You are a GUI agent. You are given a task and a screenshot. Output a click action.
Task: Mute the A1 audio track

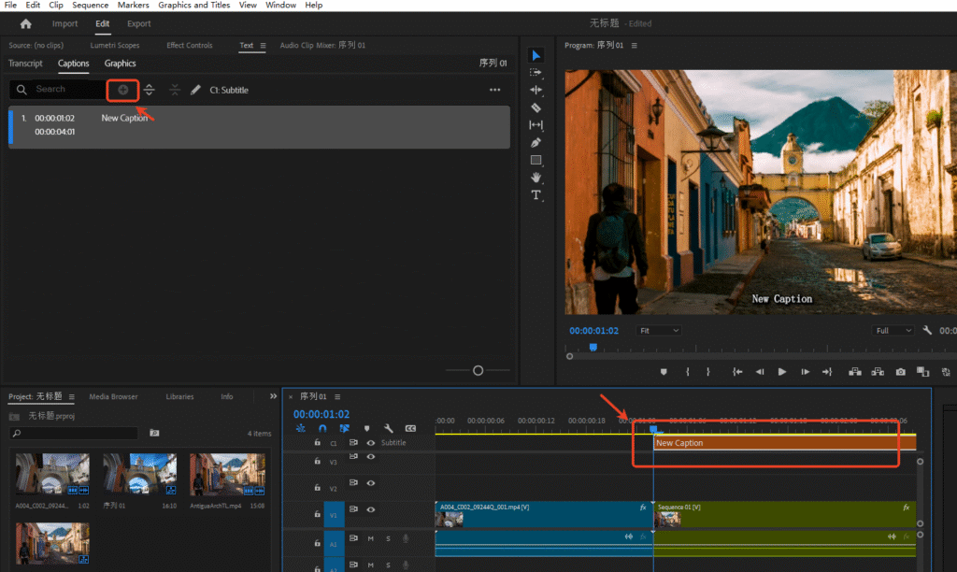coord(371,538)
